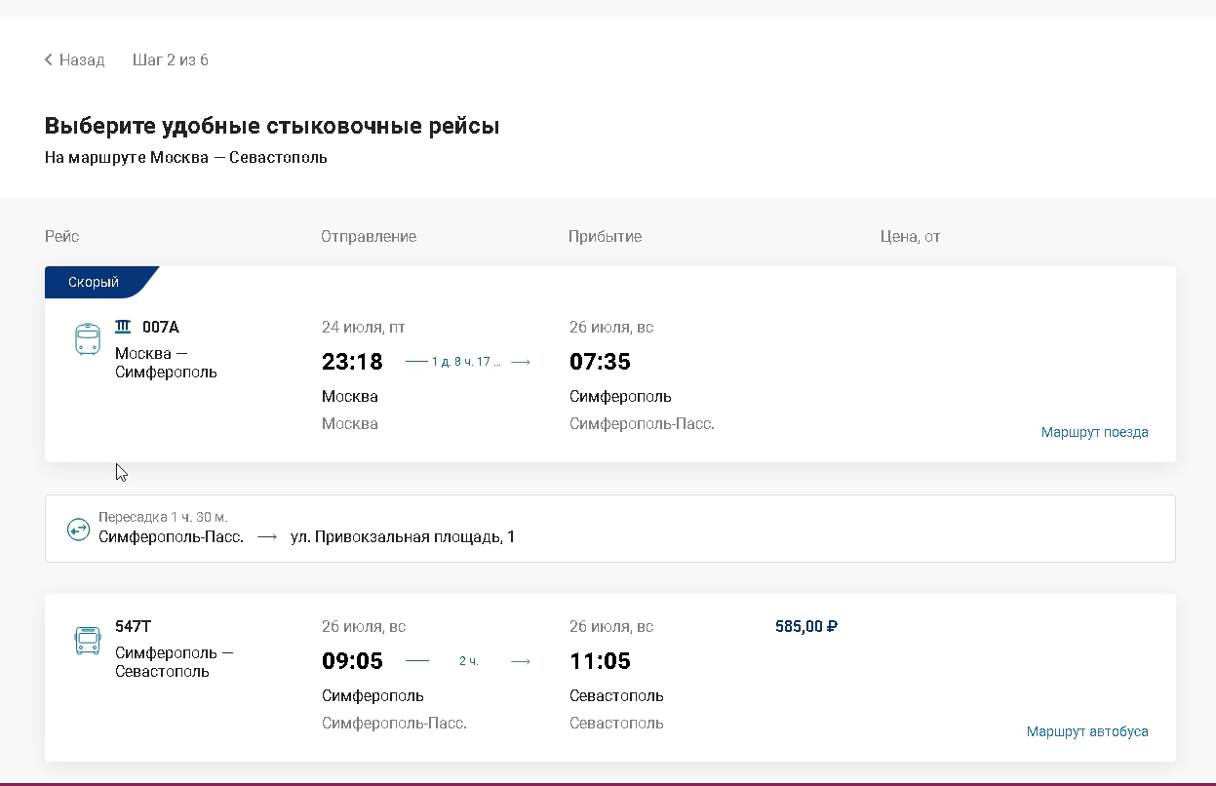Click the Шаг 2 из 6 step indicator
Image resolution: width=1216 pixels, height=786 pixels.
click(x=171, y=60)
